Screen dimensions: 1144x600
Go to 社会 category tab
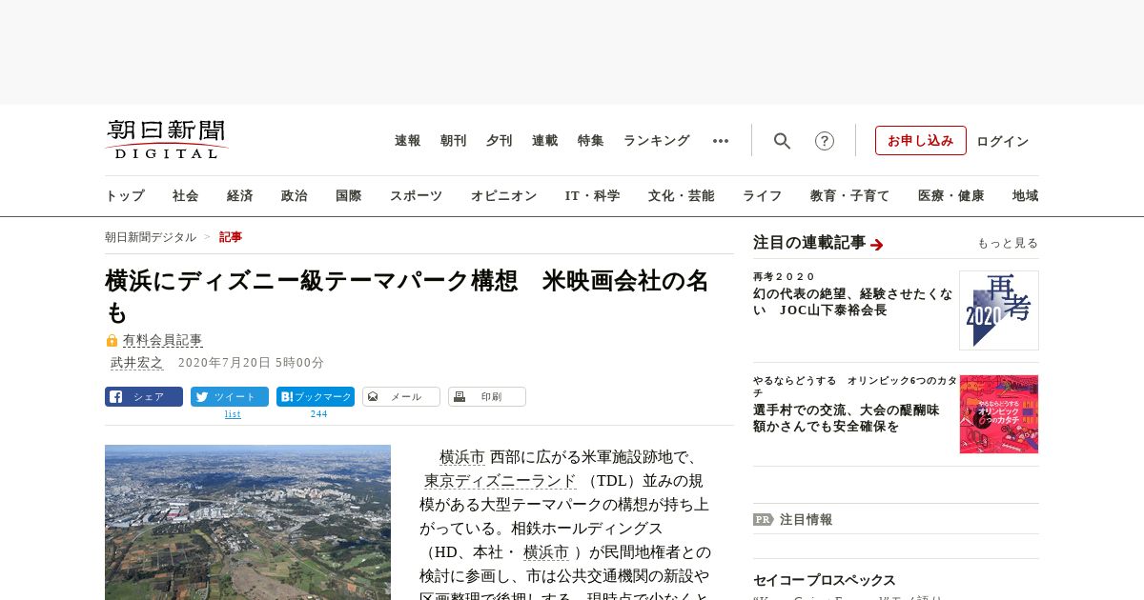[x=186, y=196]
